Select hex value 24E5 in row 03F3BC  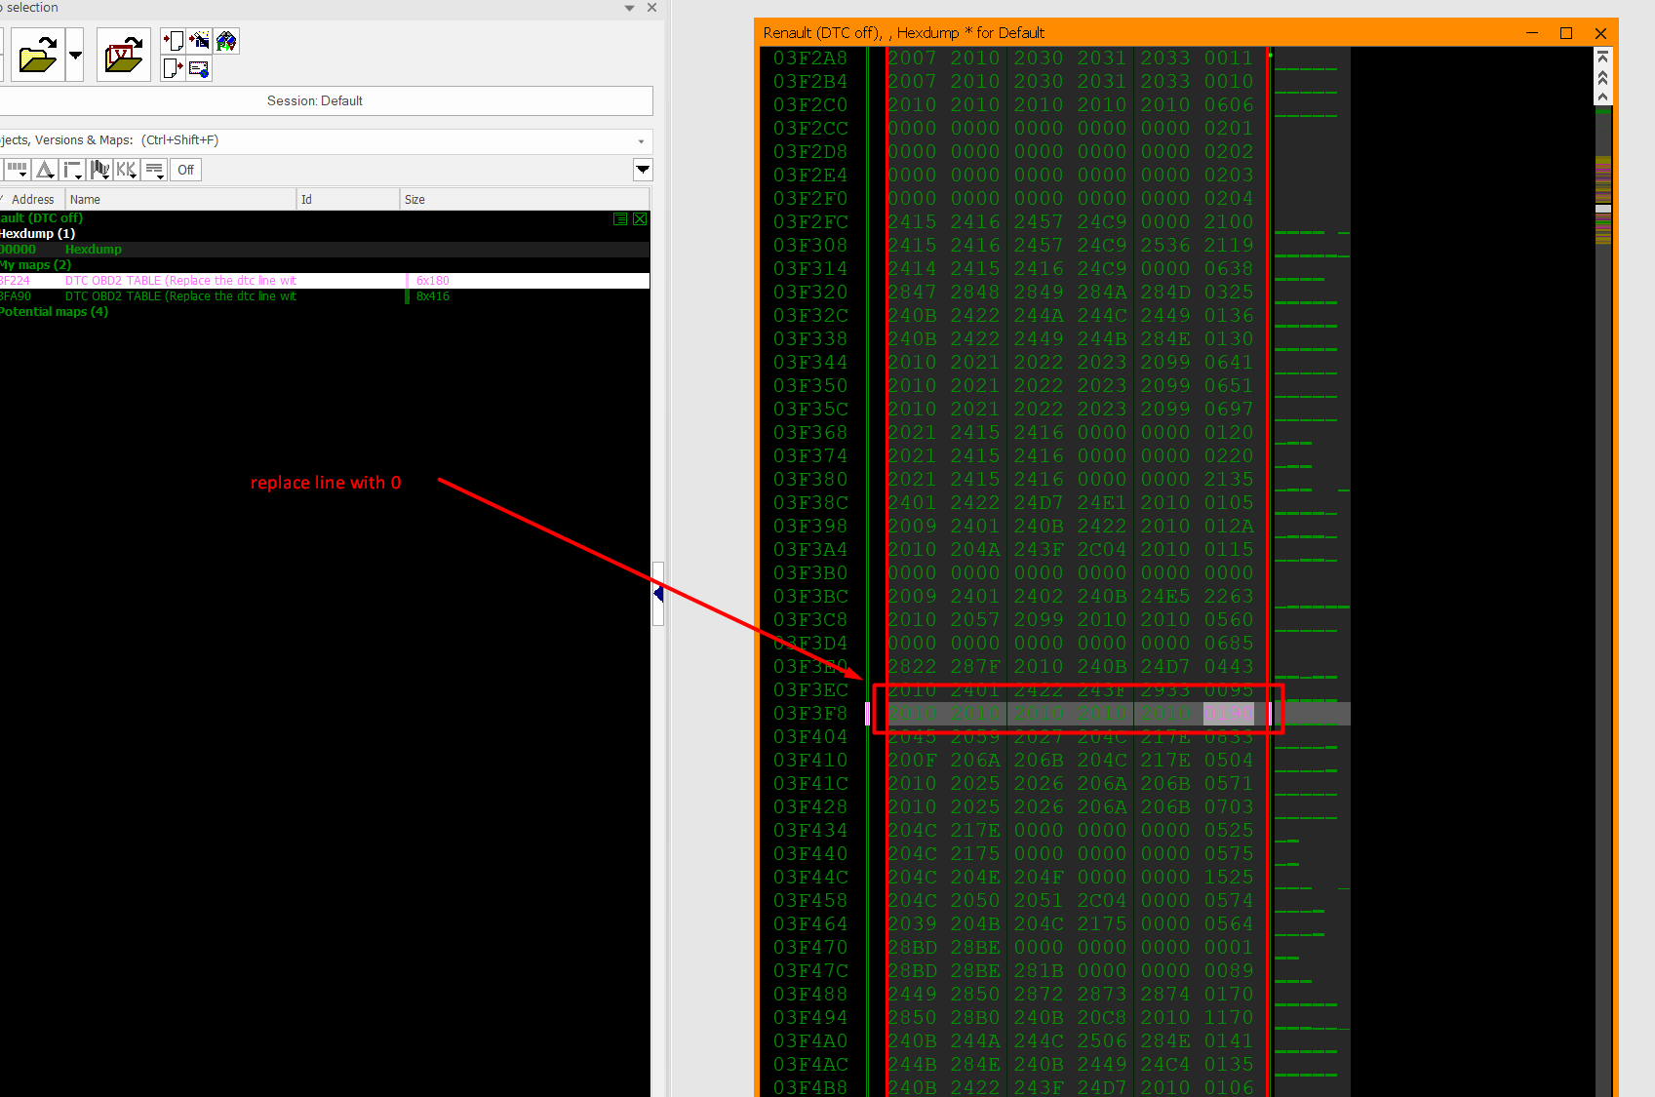tap(1165, 597)
